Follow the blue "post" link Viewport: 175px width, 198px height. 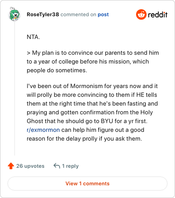point(103,14)
